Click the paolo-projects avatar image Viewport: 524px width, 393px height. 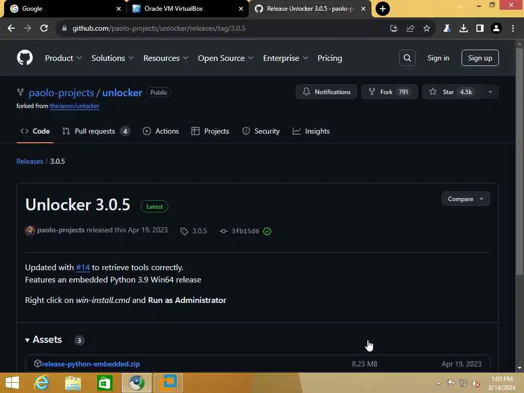click(30, 230)
